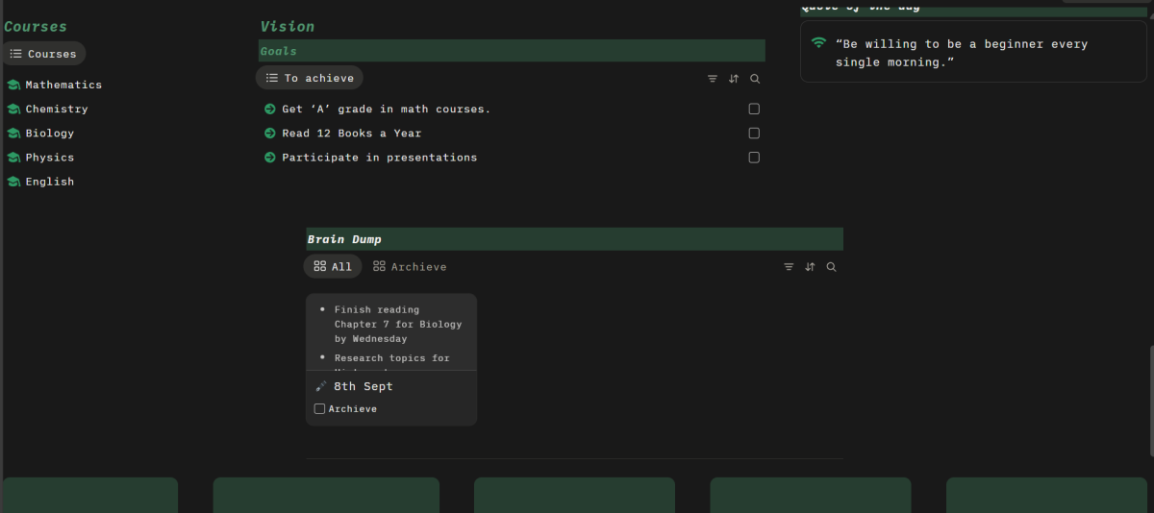This screenshot has width=1154, height=513.
Task: Open the 8th Sept brain dump card
Action: pyautogui.click(x=364, y=386)
